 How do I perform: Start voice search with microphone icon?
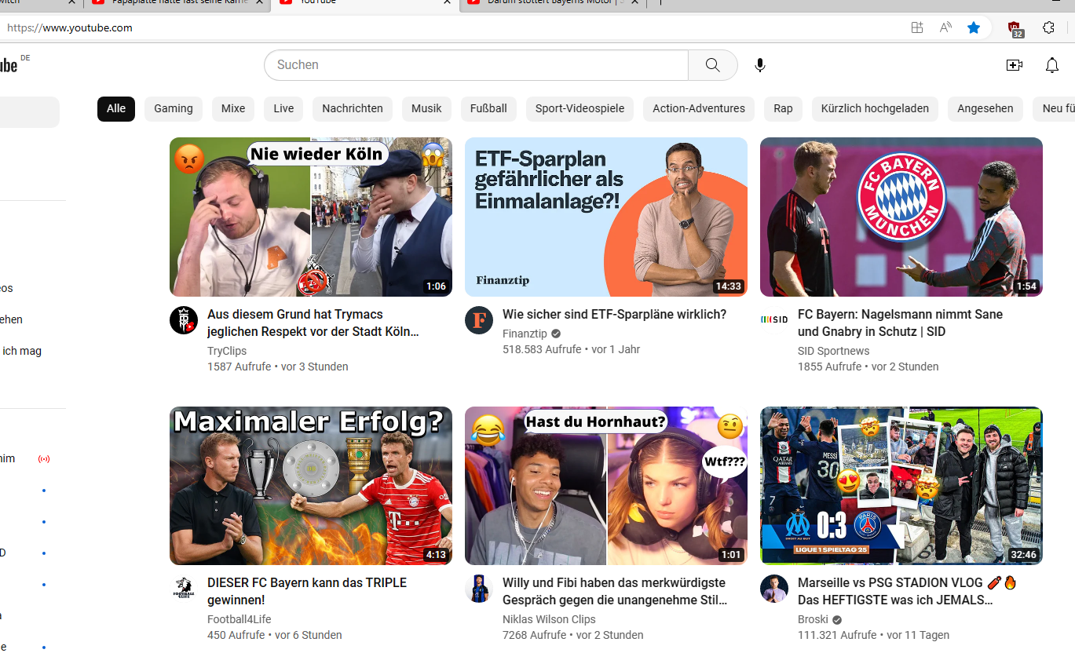point(759,65)
